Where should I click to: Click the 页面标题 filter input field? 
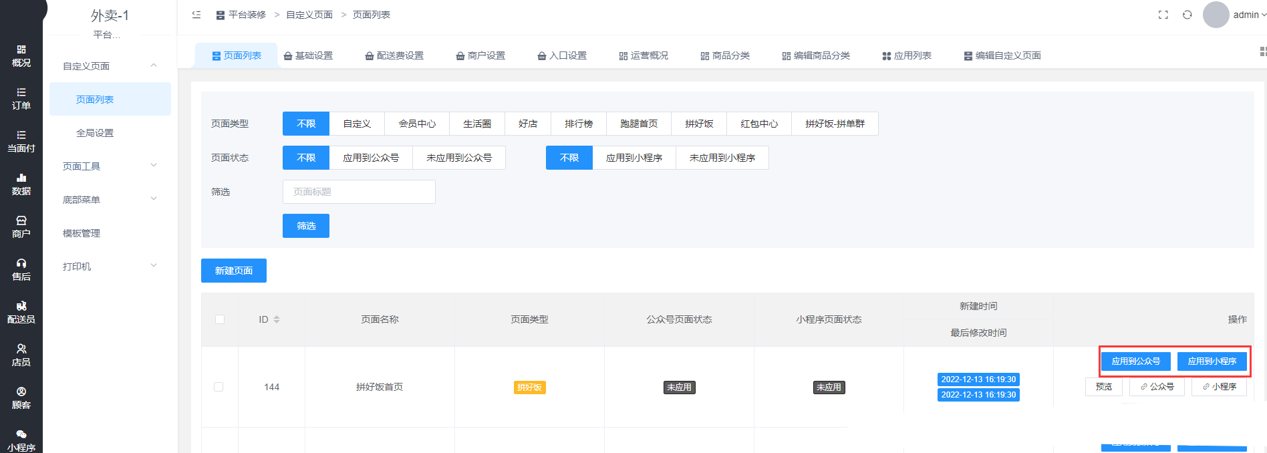[x=359, y=192]
